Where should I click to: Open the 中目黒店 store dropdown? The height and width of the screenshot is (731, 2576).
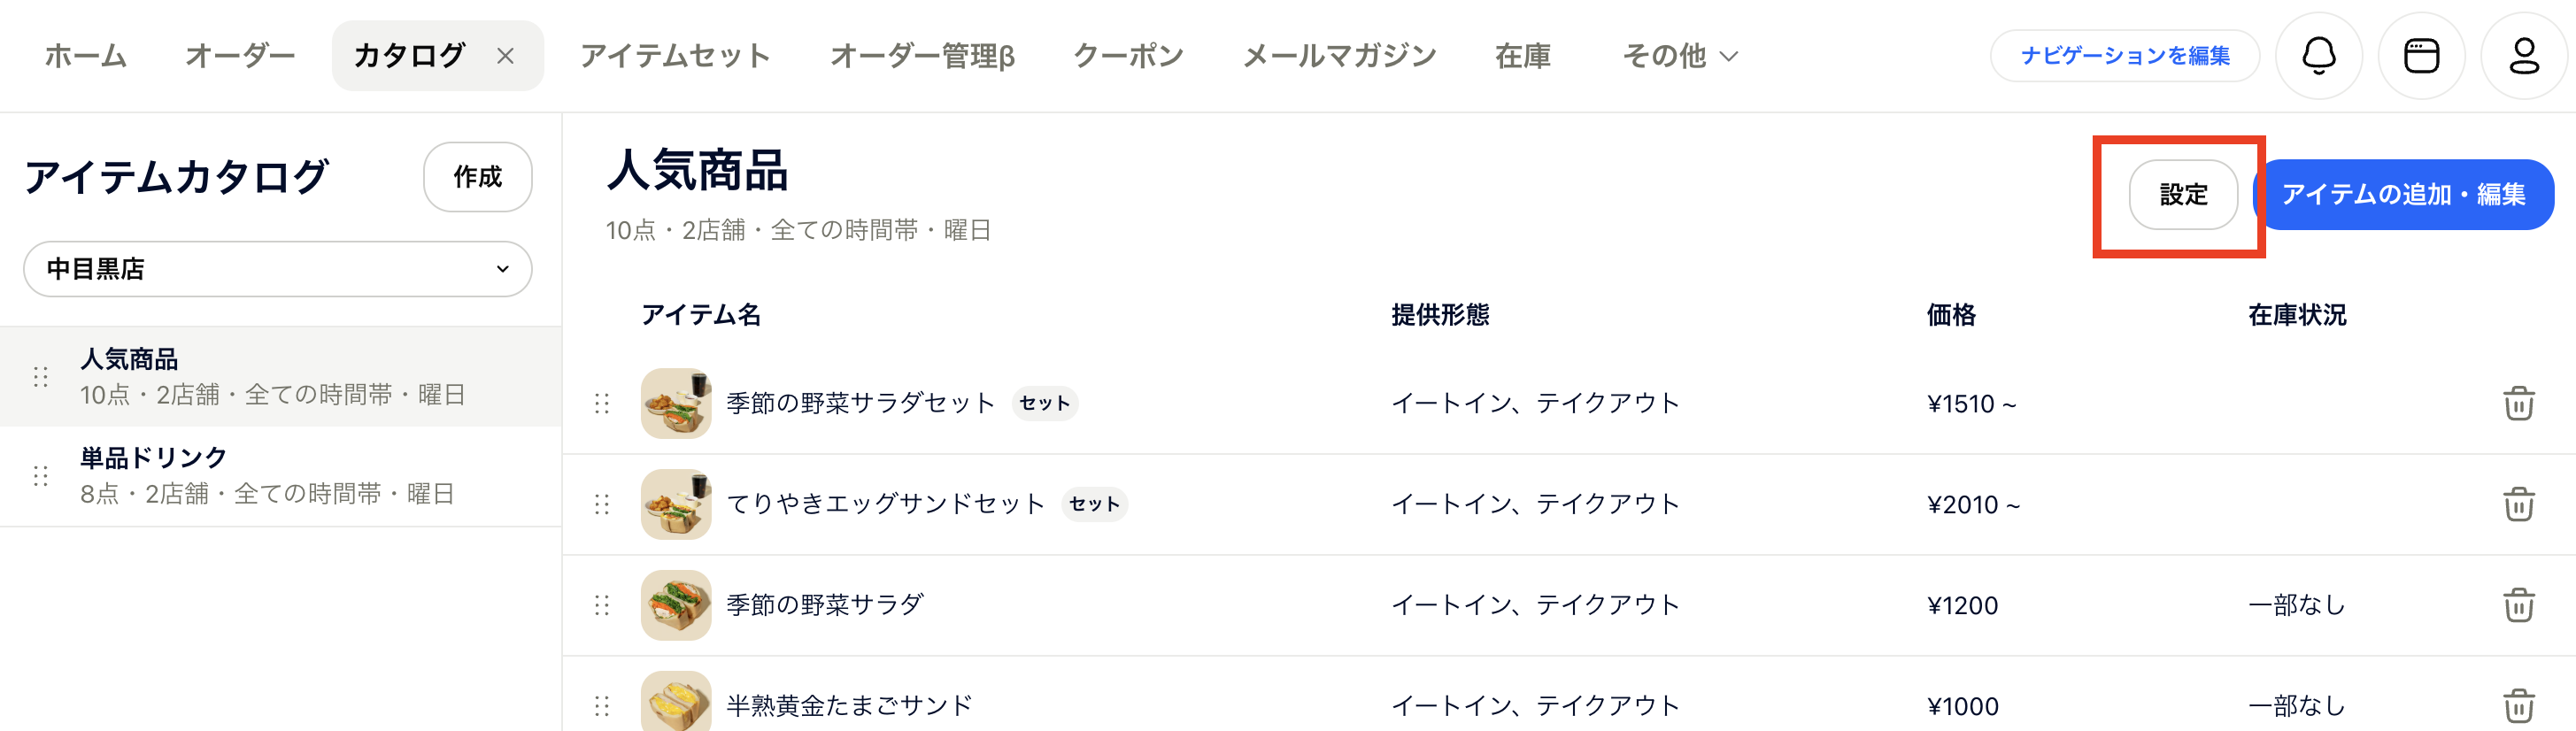tap(277, 269)
